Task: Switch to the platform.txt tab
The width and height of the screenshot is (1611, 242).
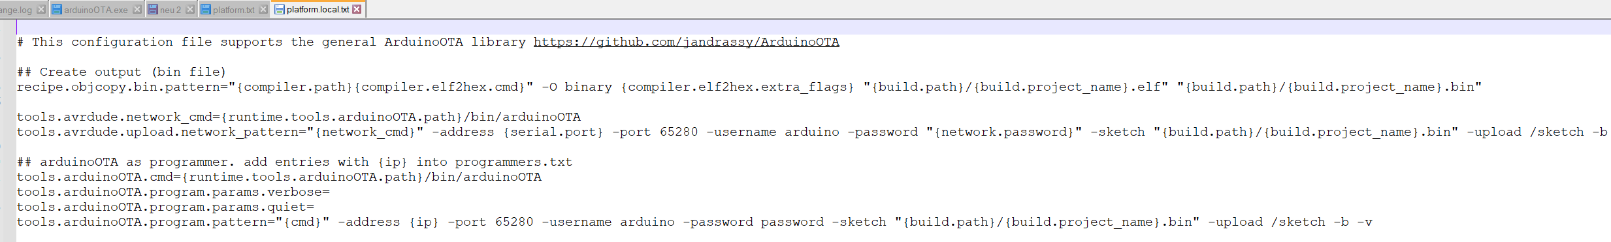Action: pyautogui.click(x=234, y=10)
